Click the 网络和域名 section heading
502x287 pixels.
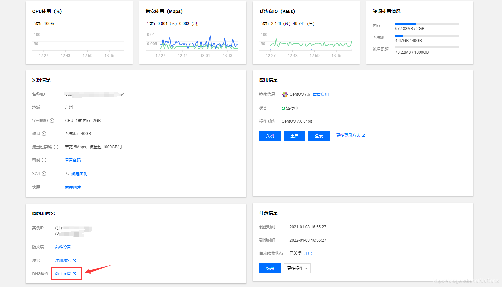pos(43,214)
